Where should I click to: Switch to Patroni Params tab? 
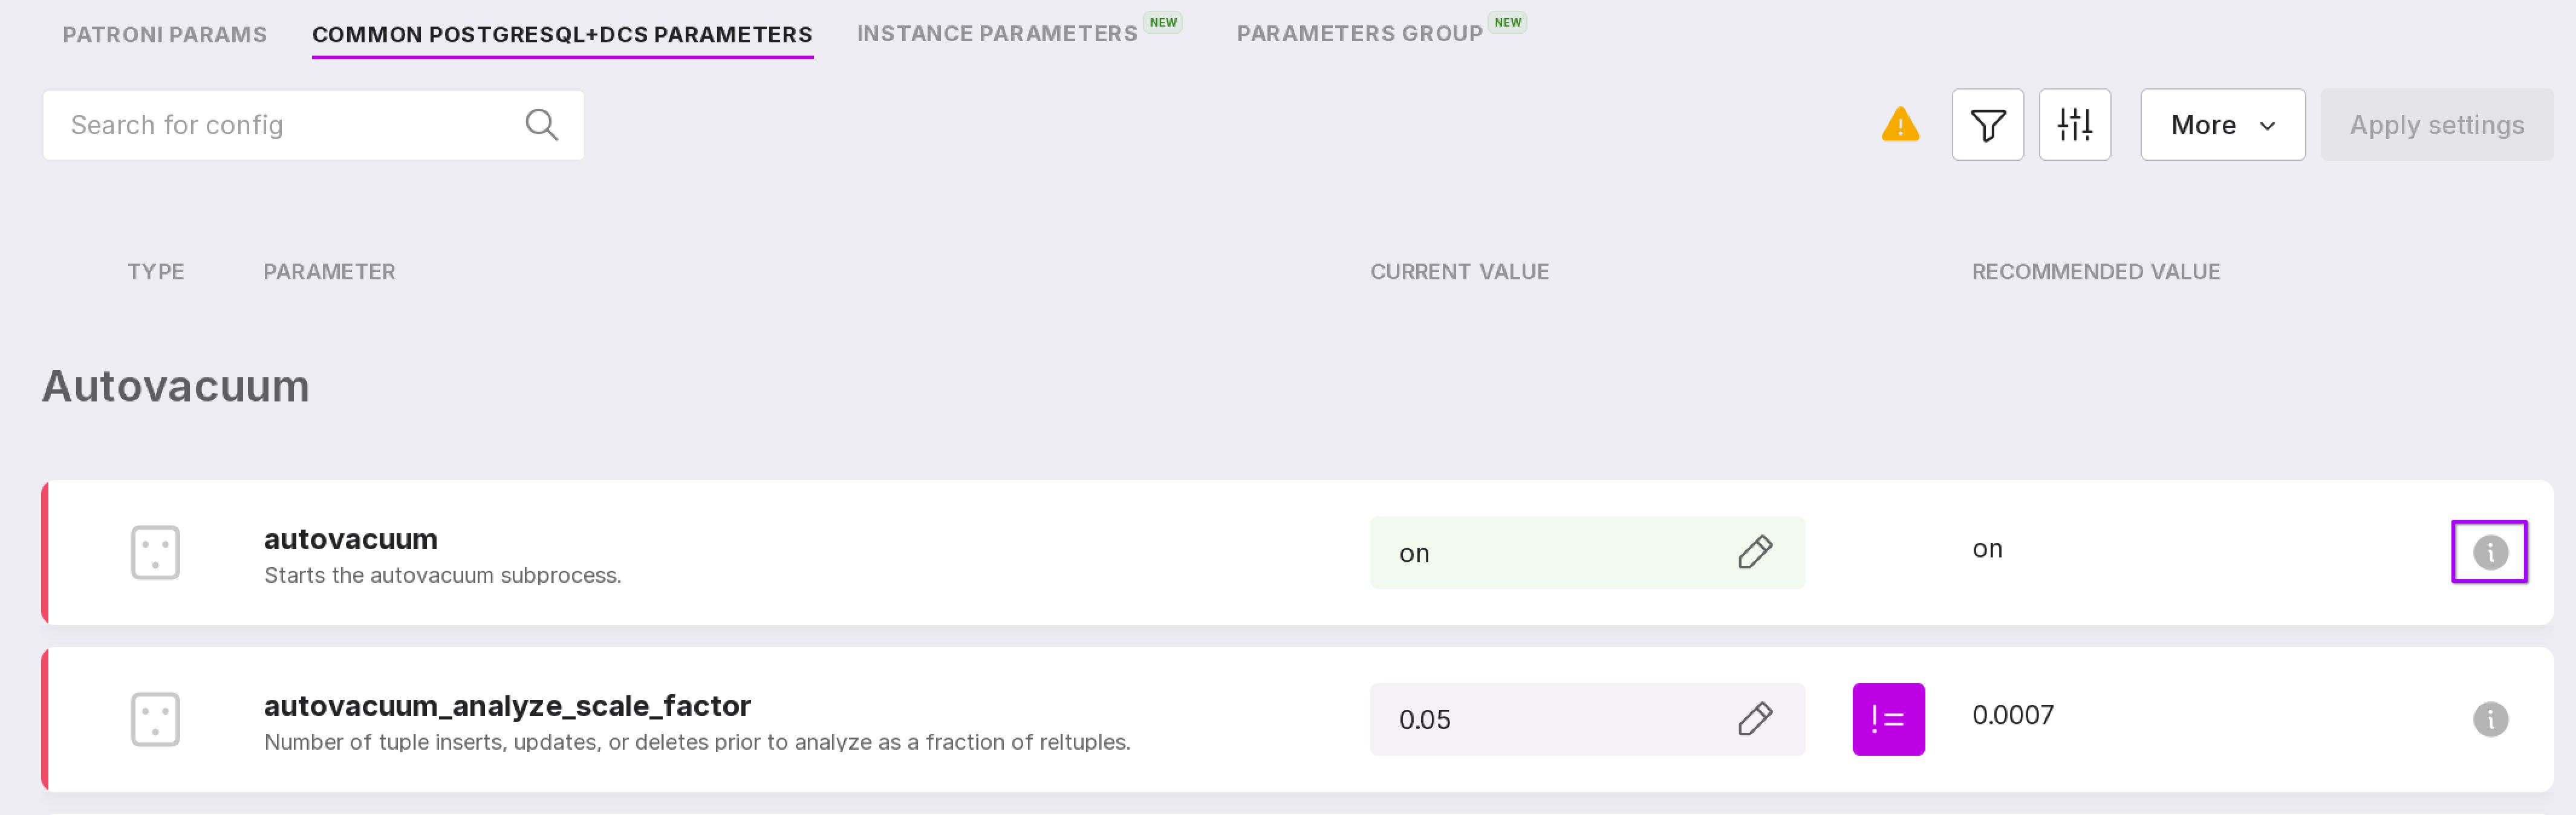[x=165, y=35]
